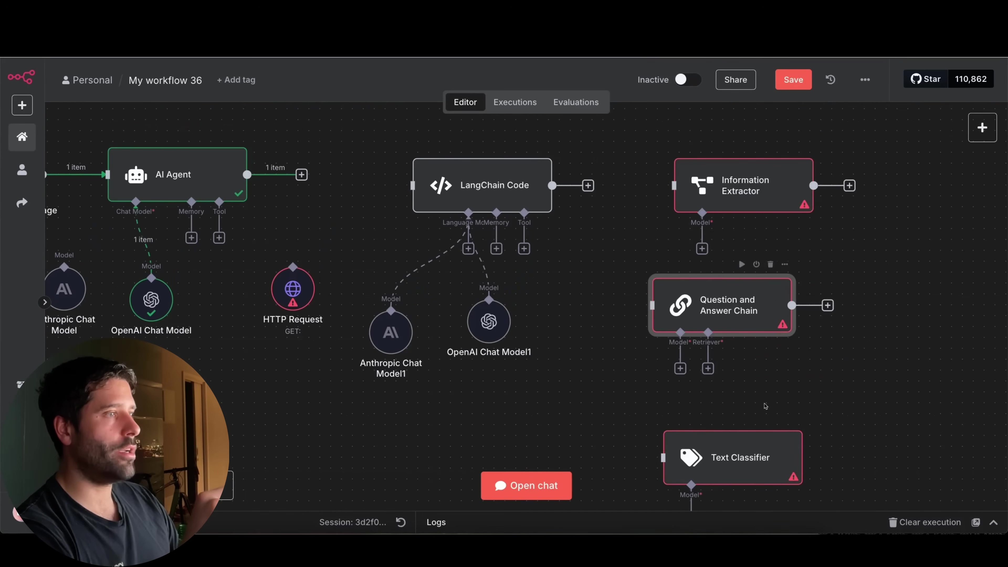The width and height of the screenshot is (1008, 567).
Task: Add node after LangChain Code output
Action: 588,186
